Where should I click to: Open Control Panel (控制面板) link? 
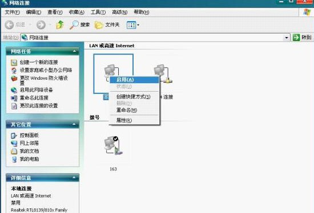(29, 136)
